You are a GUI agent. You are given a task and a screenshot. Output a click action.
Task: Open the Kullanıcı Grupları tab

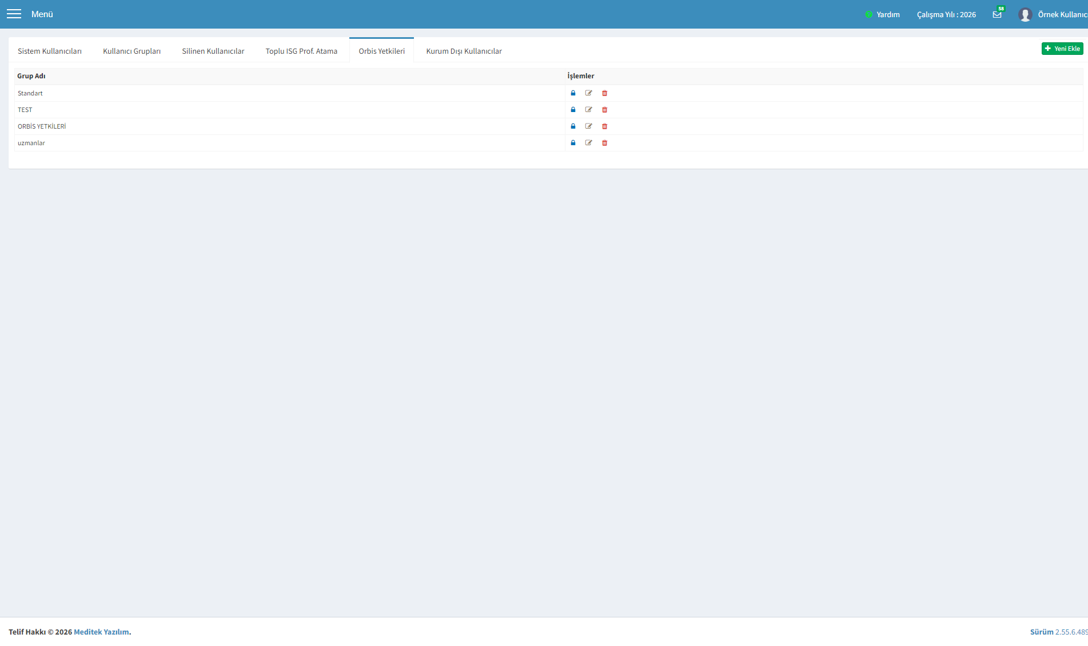(x=131, y=51)
